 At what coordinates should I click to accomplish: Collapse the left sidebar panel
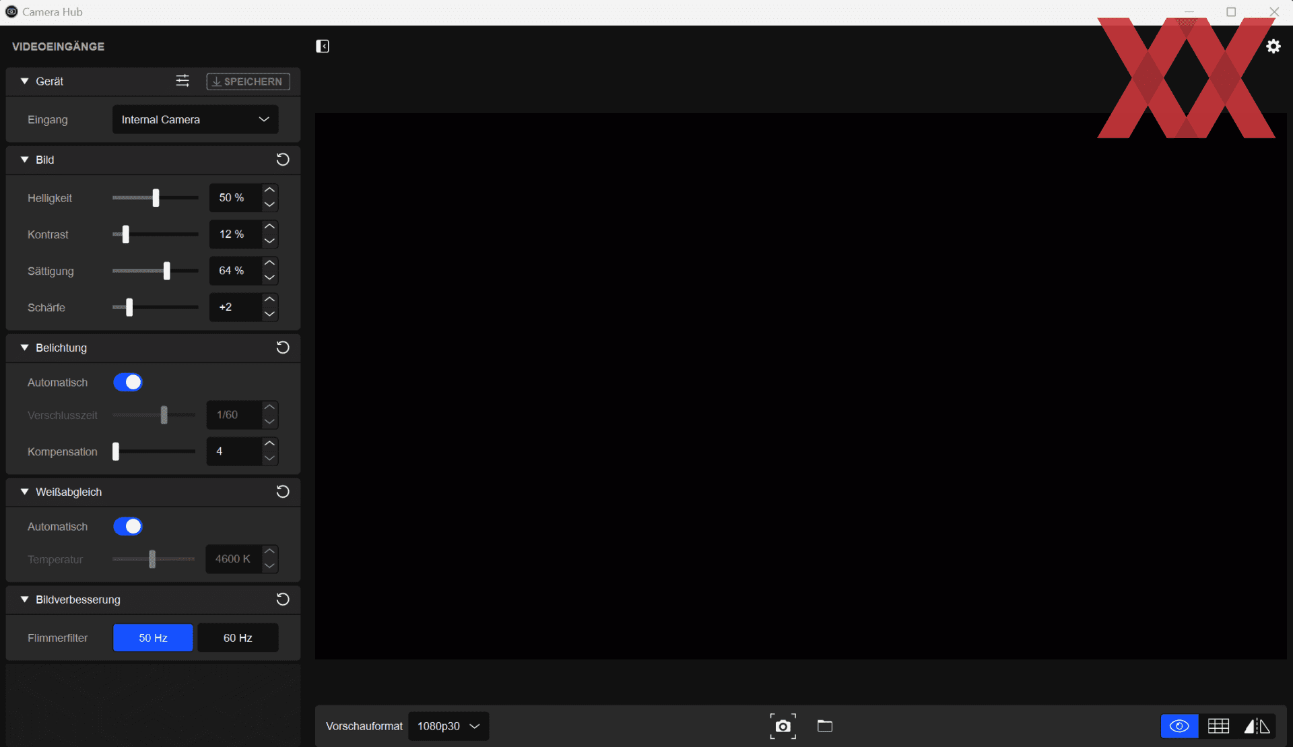tap(323, 46)
